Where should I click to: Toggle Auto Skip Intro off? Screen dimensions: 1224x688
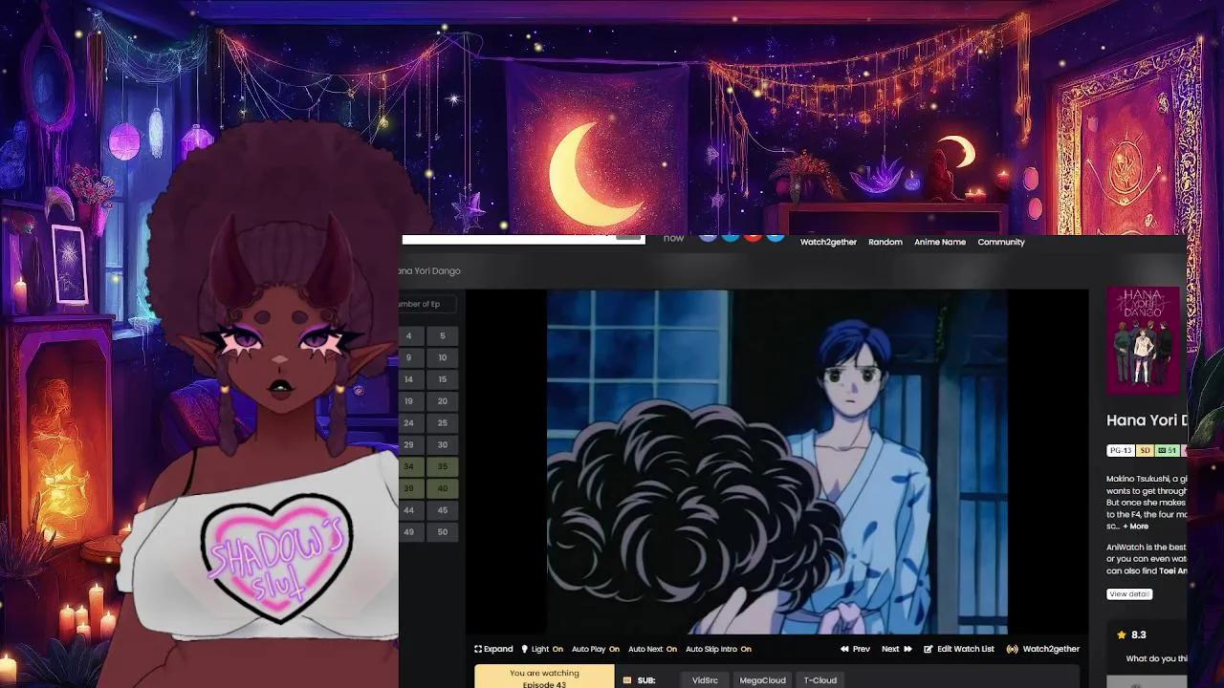pyautogui.click(x=745, y=649)
